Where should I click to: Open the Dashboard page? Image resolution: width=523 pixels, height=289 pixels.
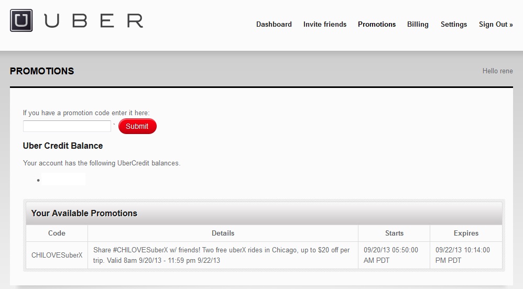[x=274, y=24]
